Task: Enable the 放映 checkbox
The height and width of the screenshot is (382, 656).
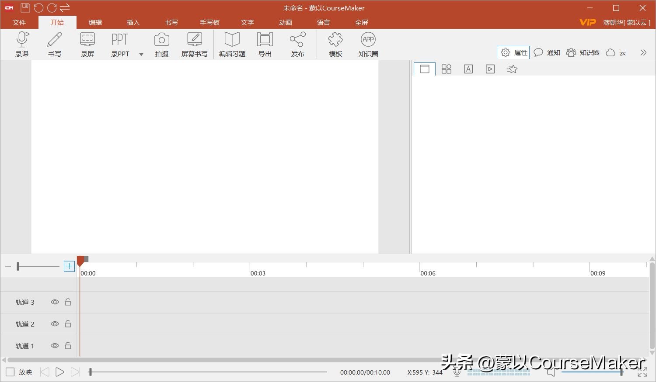Action: [10, 372]
